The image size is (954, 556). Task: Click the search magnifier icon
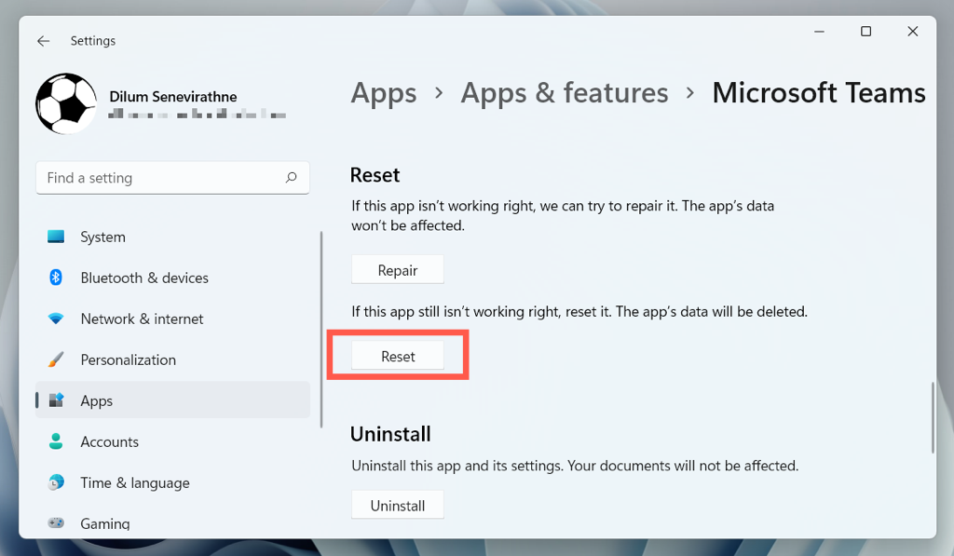click(x=292, y=177)
